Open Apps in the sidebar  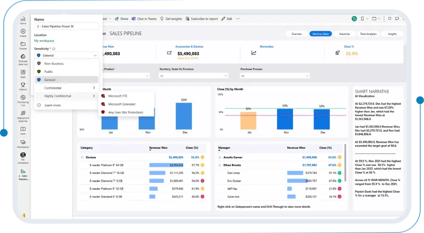pyautogui.click(x=23, y=74)
